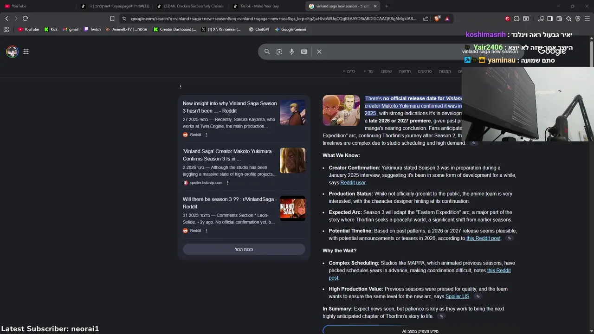Click the browser address bar URL
This screenshot has height=334, width=594.
pyautogui.click(x=274, y=19)
